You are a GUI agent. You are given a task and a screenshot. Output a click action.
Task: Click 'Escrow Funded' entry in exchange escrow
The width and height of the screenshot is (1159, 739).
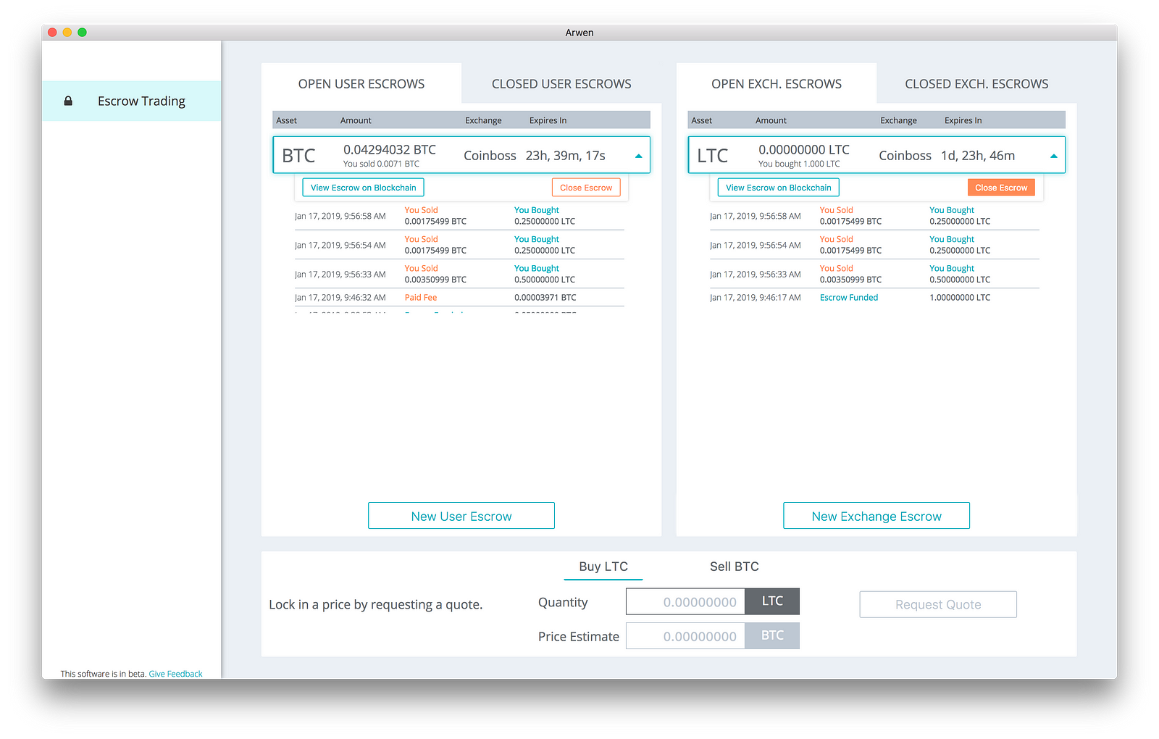click(849, 298)
